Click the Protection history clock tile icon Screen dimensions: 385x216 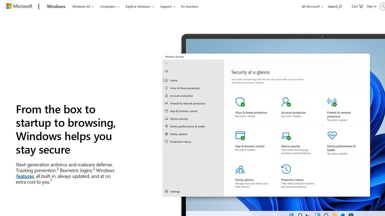286,169
